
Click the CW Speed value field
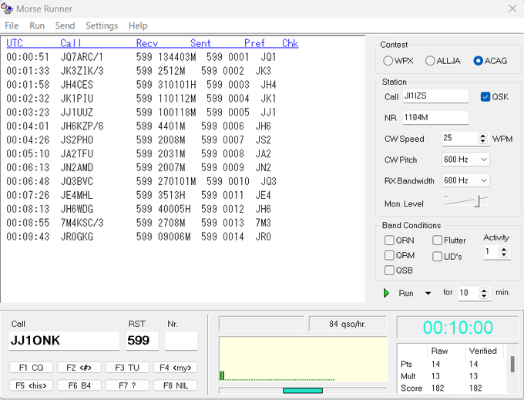click(460, 139)
